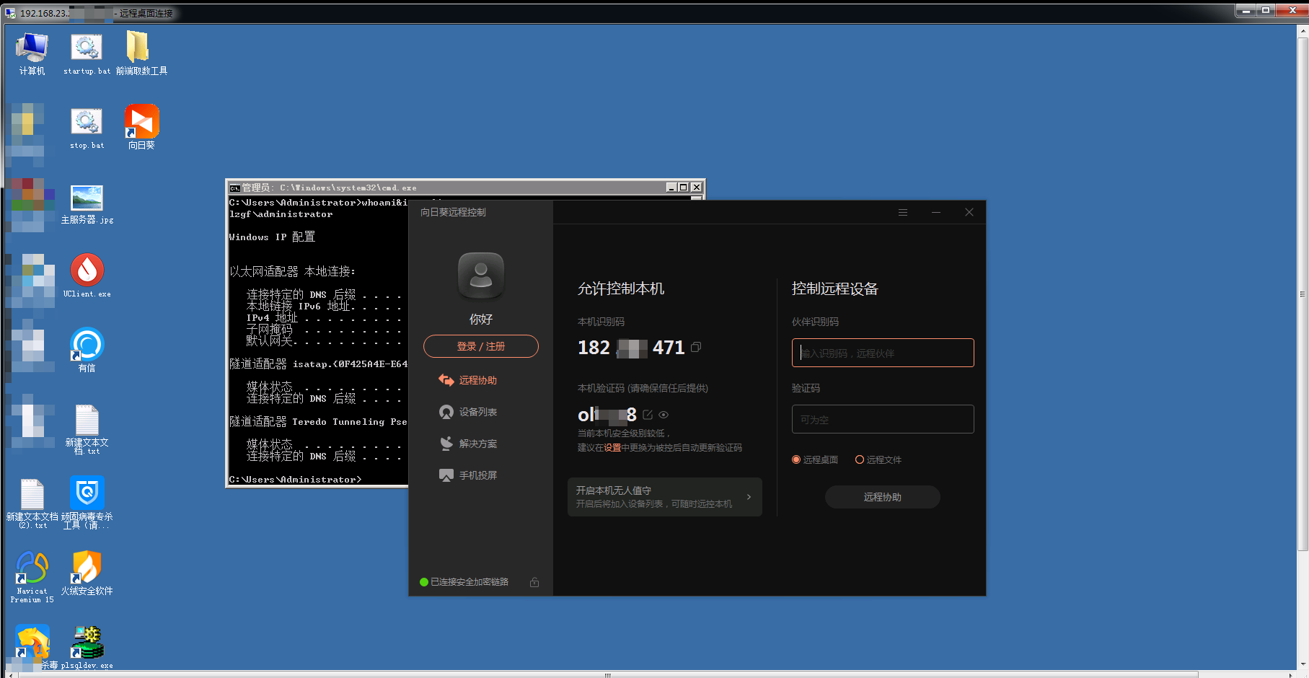Open the 向日葵 desktop shortcut
Screen dimensions: 1309x678
coord(142,126)
